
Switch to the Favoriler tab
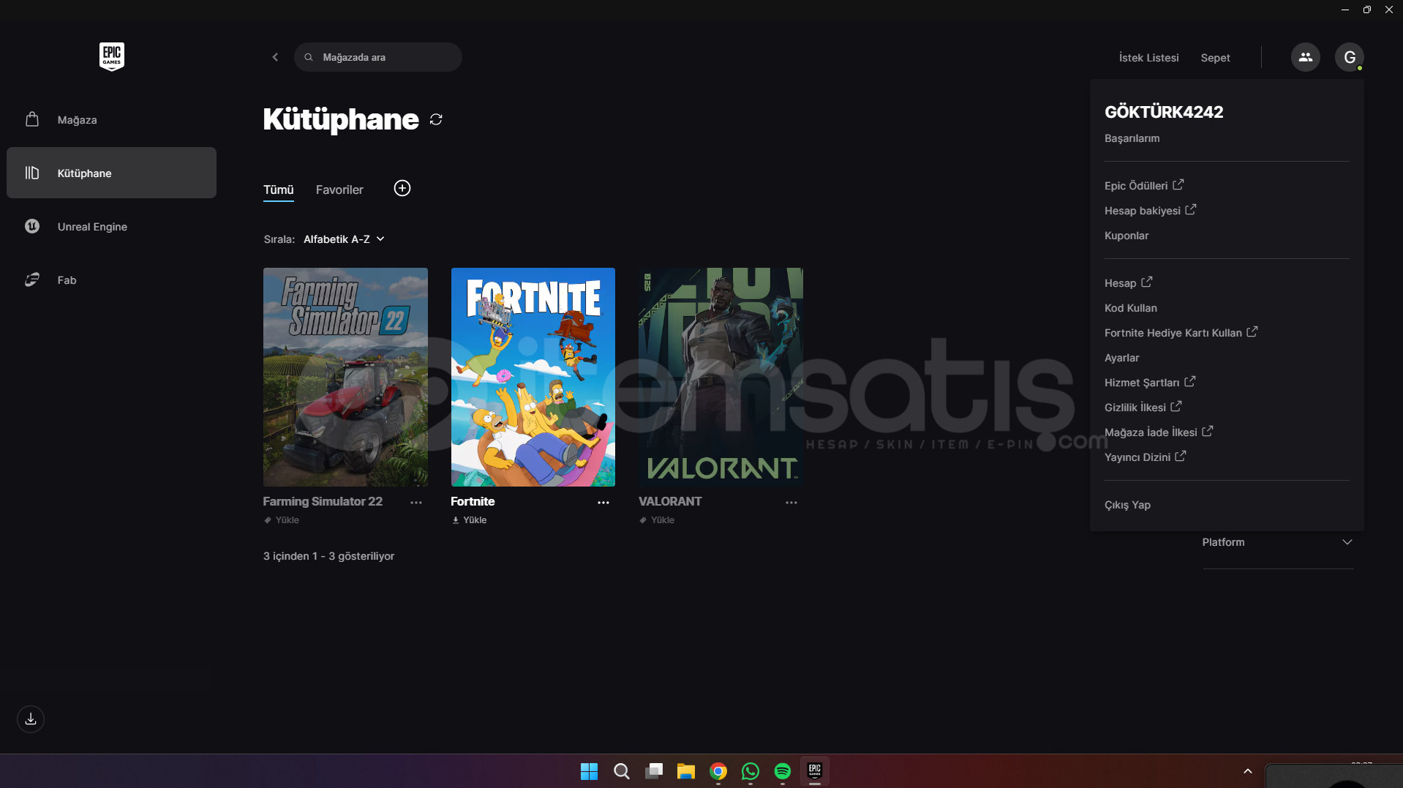(339, 190)
